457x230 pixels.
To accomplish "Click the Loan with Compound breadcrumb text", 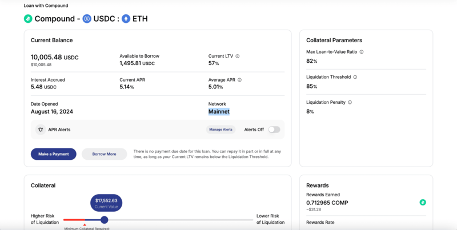I will [46, 6].
